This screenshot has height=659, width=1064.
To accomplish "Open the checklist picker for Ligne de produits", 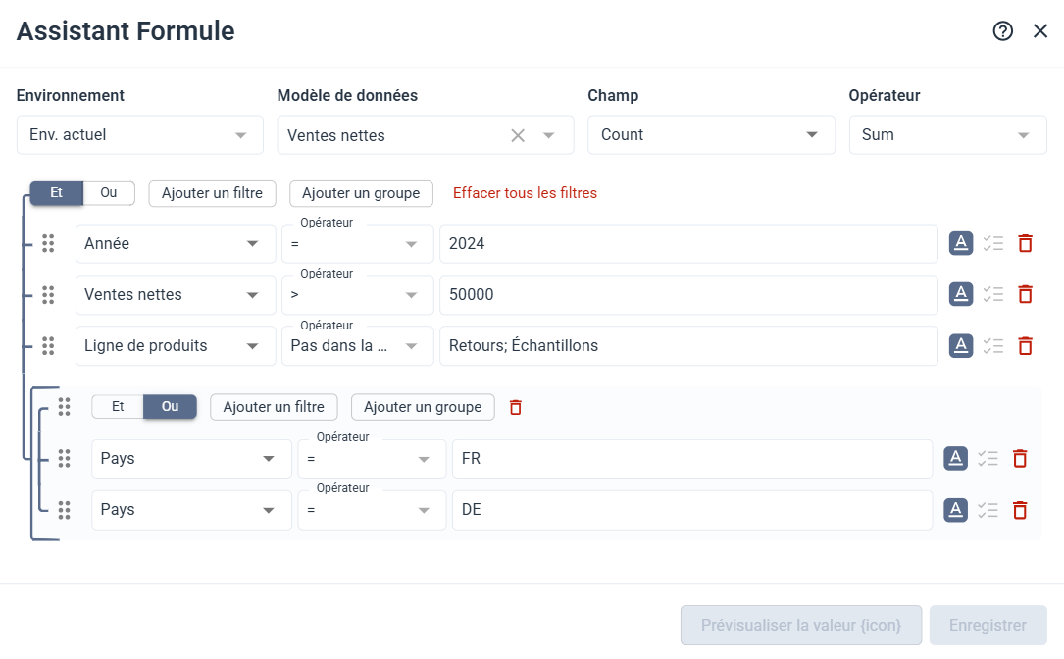I will (993, 346).
